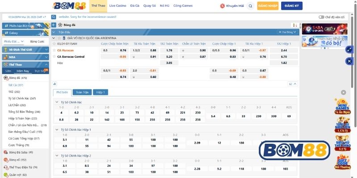Open the Phiếu Đặt dropdown
Image resolution: width=357 pixels, height=178 pixels.
12,41
